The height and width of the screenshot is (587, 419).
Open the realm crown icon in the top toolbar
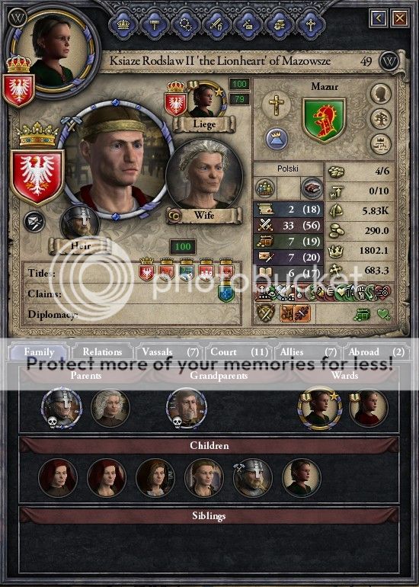click(123, 25)
